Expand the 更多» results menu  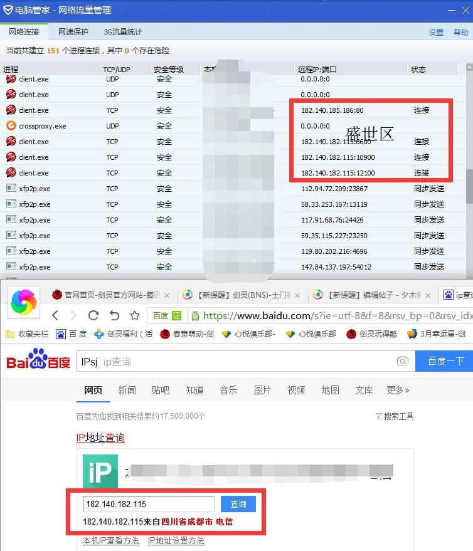coord(398,390)
